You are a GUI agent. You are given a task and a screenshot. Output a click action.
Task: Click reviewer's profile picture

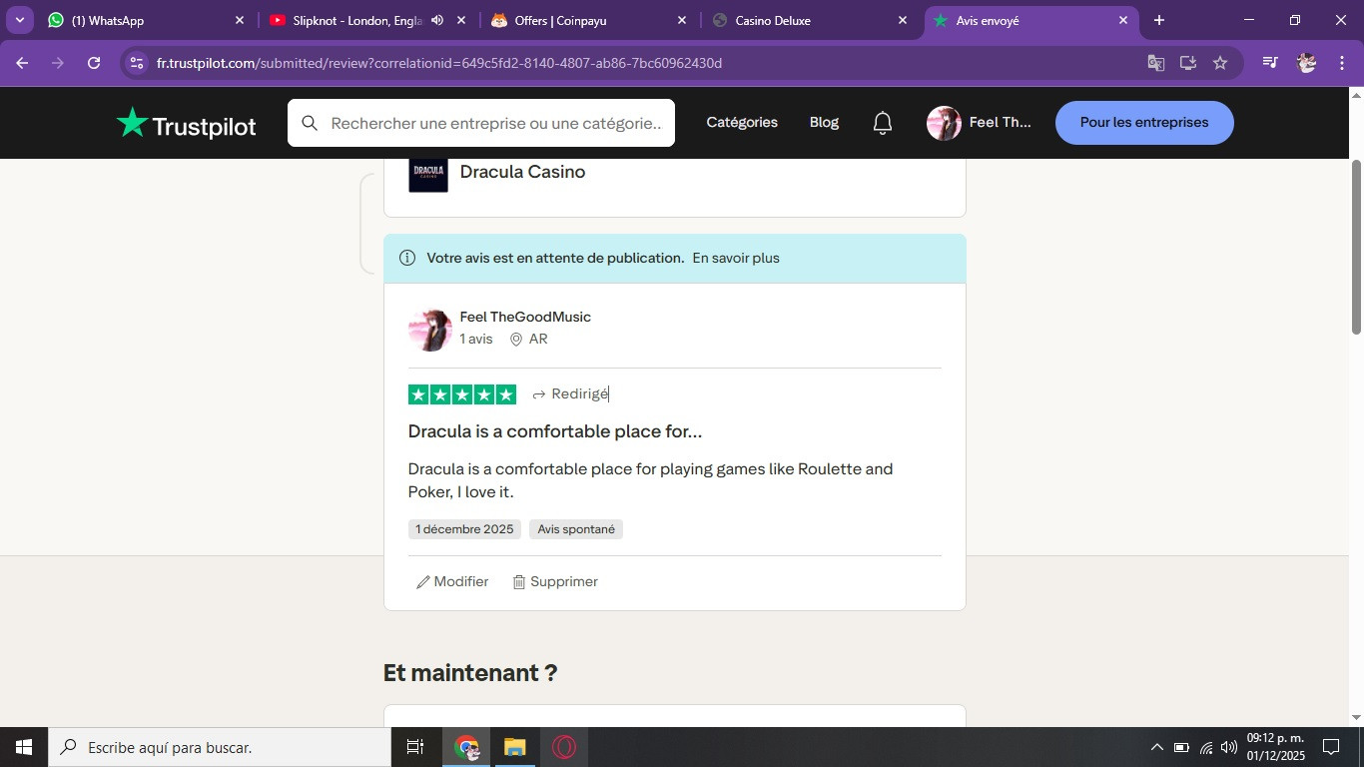pos(430,330)
